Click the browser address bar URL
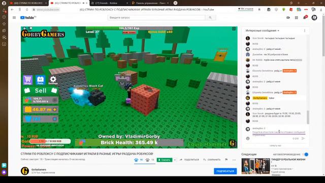Viewport: 325px width, 183px height. (48, 10)
